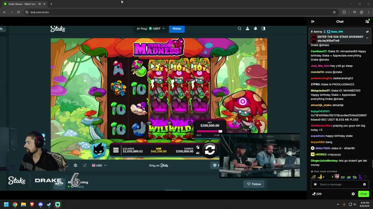Click the game stats chart icon
Image resolution: width=373 pixels, height=209 pixels.
(x=85, y=165)
